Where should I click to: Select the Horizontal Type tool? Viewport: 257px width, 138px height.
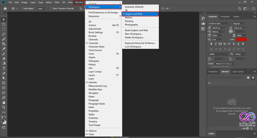[x=4, y=68]
